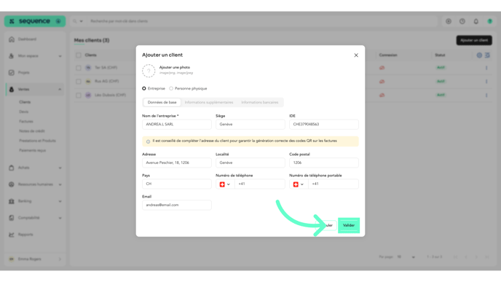
Task: Open Projets in the sidebar
Action: click(x=34, y=73)
